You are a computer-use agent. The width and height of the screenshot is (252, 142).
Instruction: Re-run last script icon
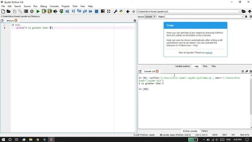[61, 11]
